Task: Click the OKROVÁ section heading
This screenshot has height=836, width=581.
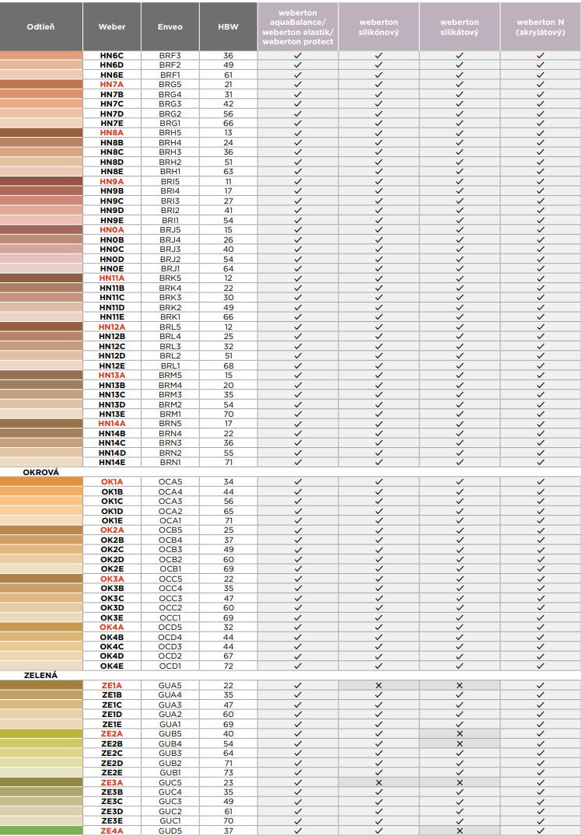Action: 41,472
